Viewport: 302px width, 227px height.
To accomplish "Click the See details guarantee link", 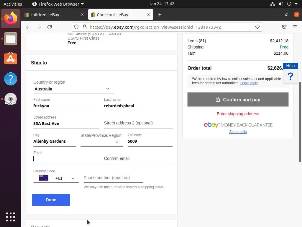I will pyautogui.click(x=238, y=132).
